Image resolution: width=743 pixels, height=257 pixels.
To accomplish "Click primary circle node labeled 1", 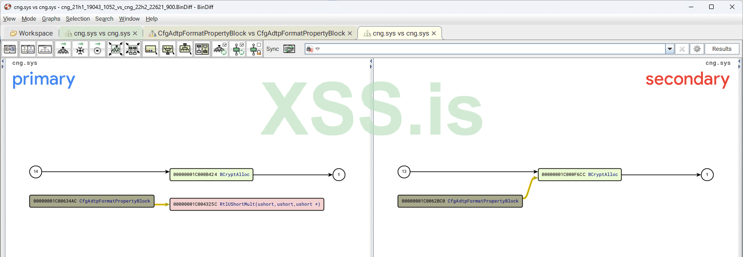I will [x=339, y=175].
